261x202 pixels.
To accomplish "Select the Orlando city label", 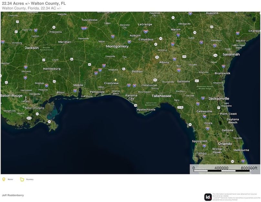I will pos(224,144).
